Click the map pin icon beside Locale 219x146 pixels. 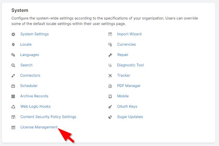13,45
